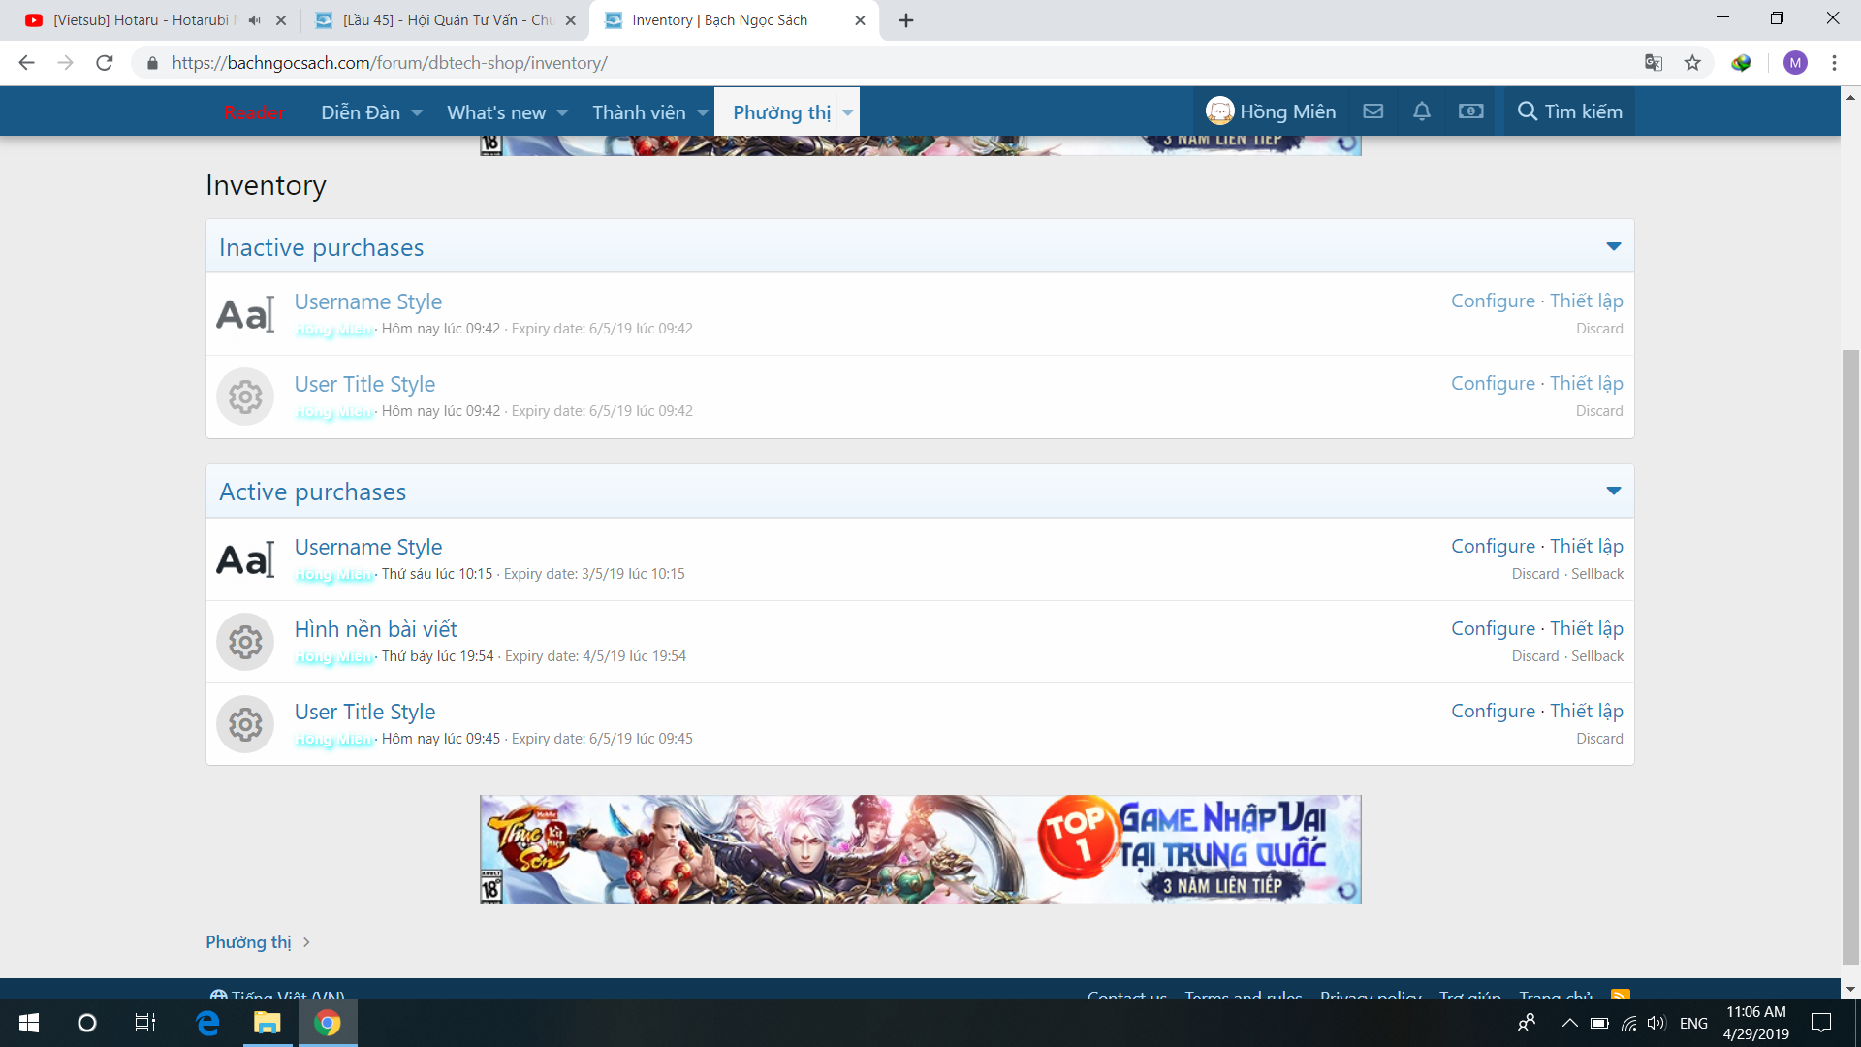
Task: Click Sellback for Hình nền bài viết
Action: pos(1596,656)
